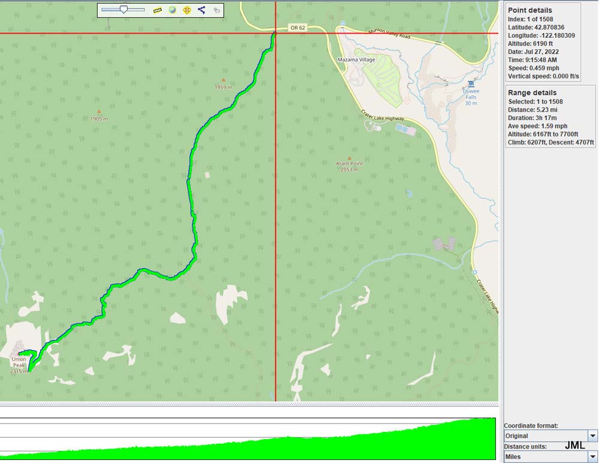This screenshot has height=463, width=599.
Task: Click the Union Peak summit marker
Action: [x=19, y=353]
